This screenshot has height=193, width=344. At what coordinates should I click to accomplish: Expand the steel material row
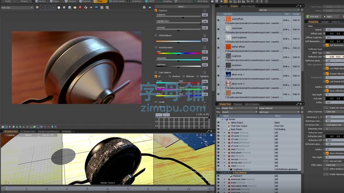coord(224,149)
